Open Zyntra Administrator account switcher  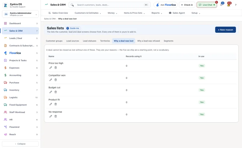(20, 14)
